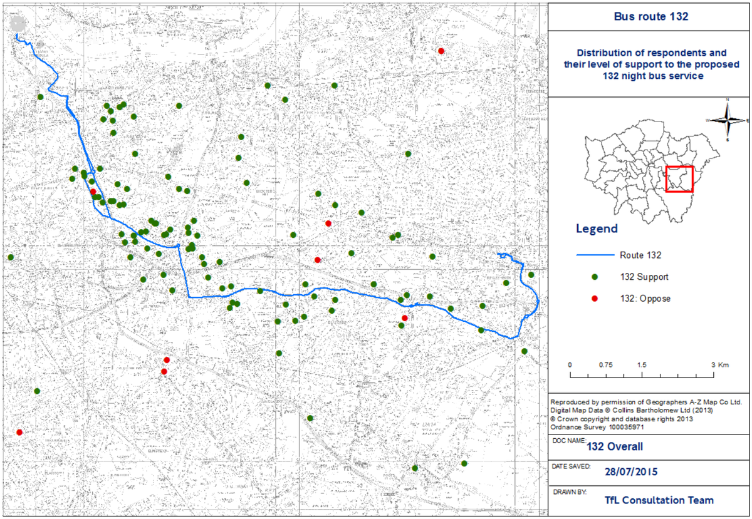Click the '0.75' scale bar label

(x=605, y=364)
